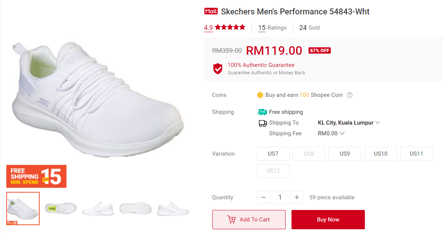Decrease quantity with the minus button
The height and width of the screenshot is (234, 443).
pos(263,197)
